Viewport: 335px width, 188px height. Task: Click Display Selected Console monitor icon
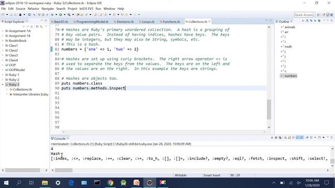point(311,138)
